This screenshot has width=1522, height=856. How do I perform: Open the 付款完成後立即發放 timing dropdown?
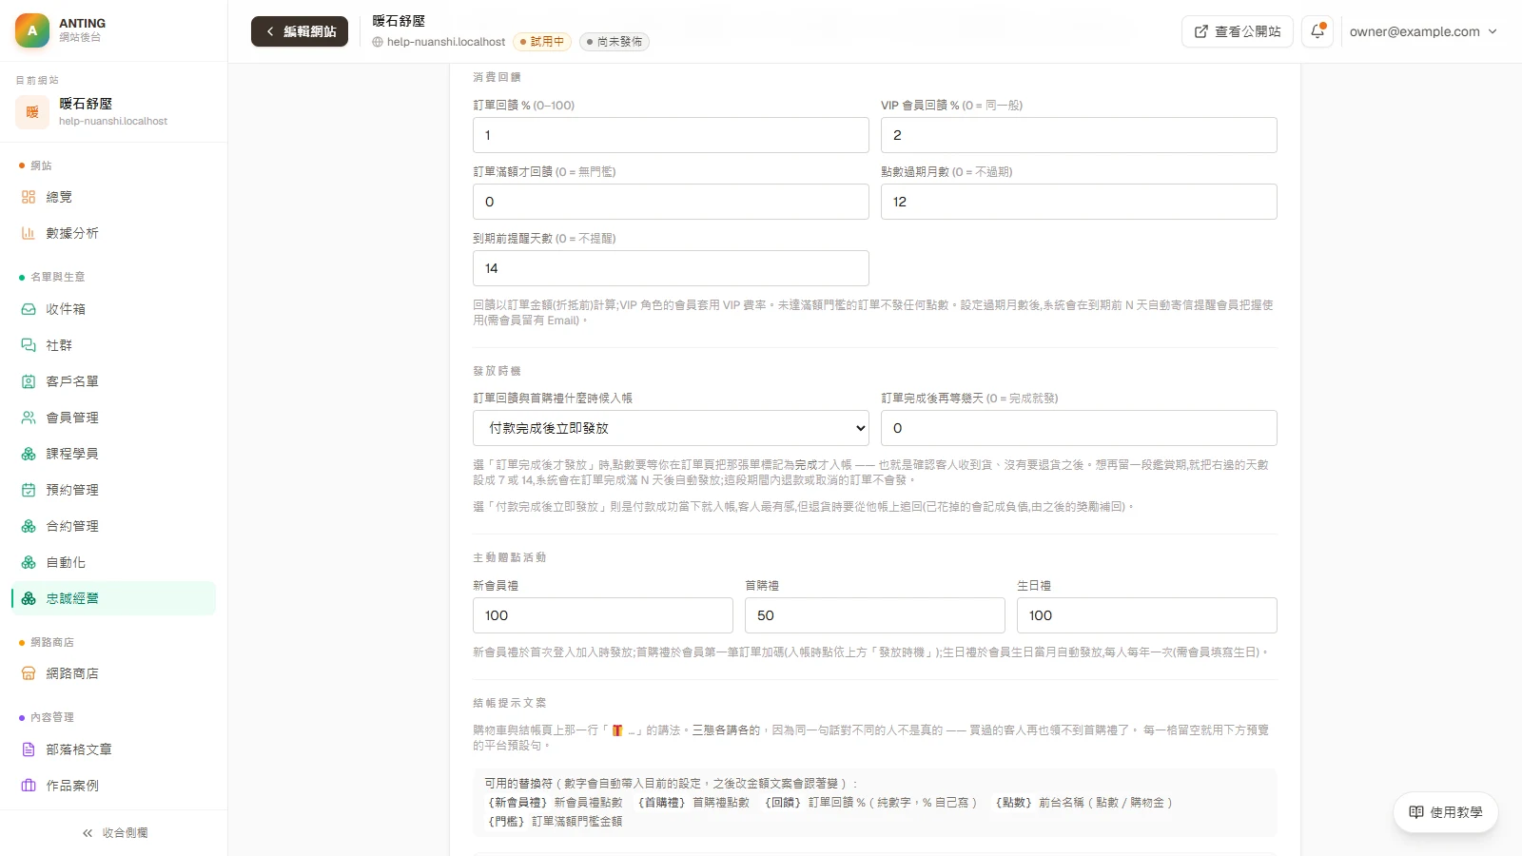click(x=671, y=428)
